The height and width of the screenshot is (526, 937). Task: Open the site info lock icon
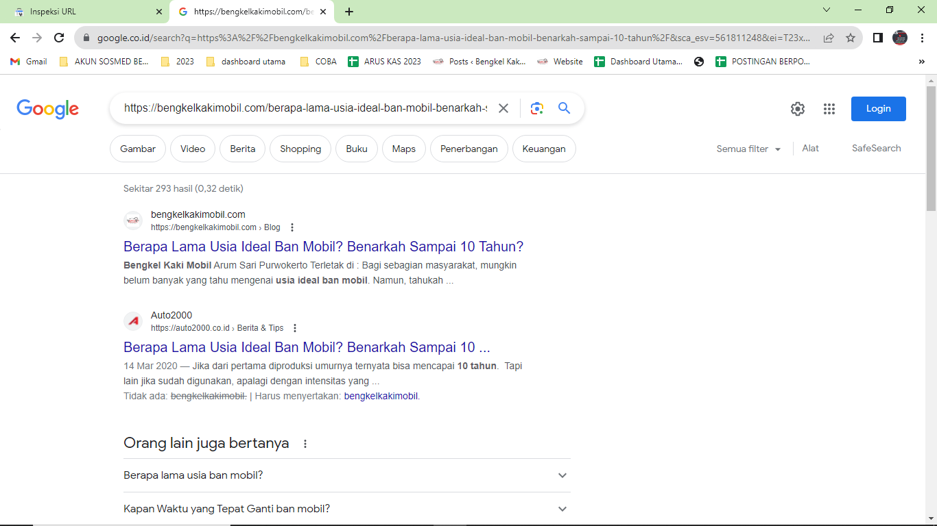[86, 38]
